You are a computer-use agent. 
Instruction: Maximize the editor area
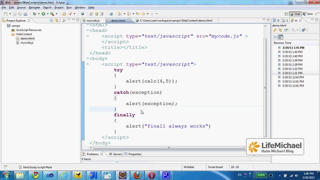(268, 20)
